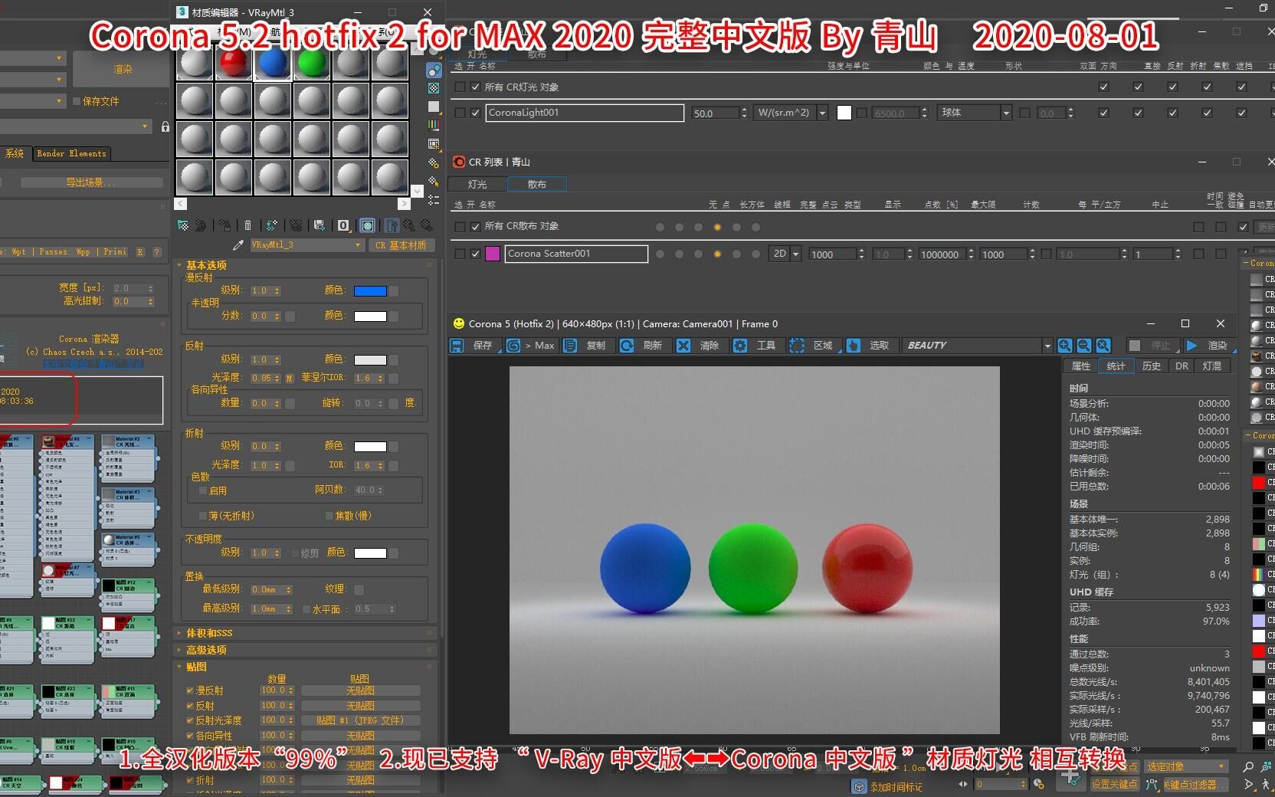Toggle show shaded material in viewport icon
Screen dimensions: 1275x797
(368, 225)
